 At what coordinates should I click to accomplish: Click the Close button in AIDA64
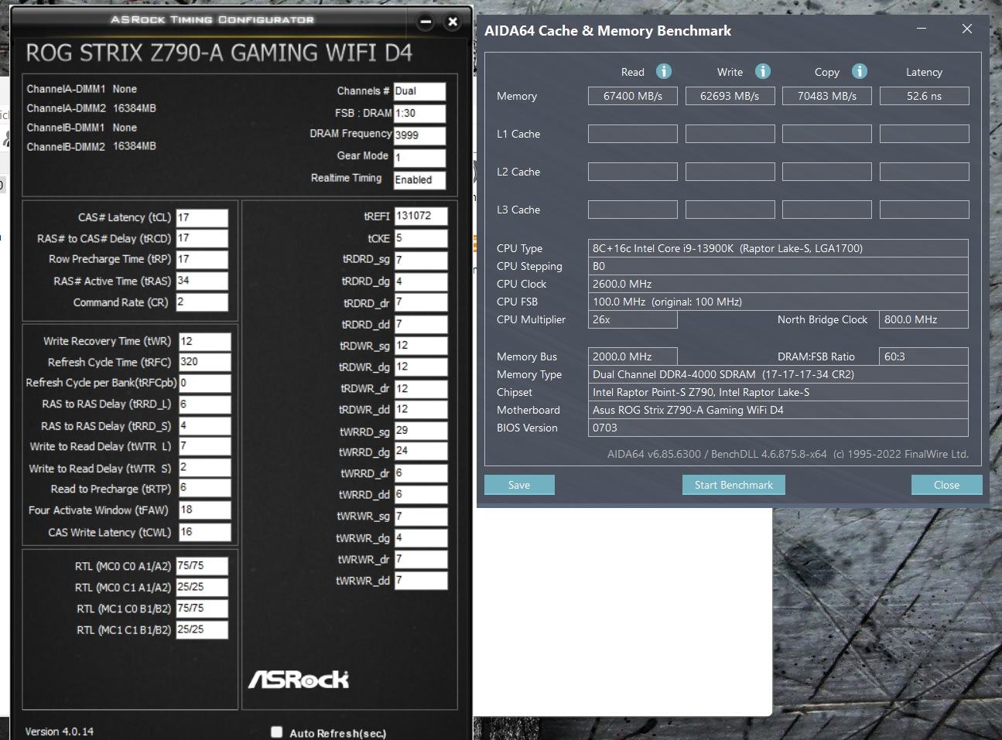tap(946, 485)
